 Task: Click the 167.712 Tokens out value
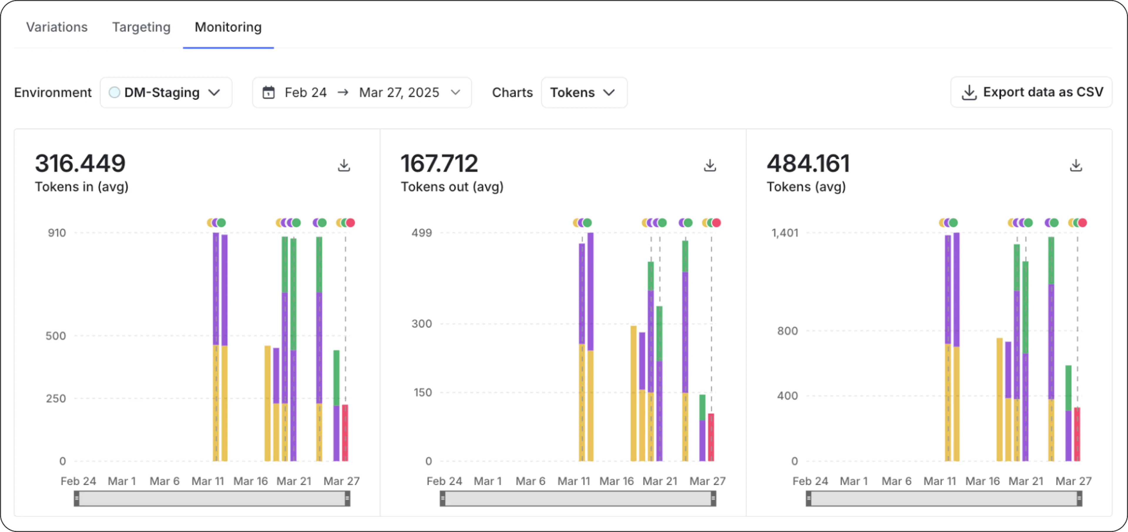click(x=439, y=163)
